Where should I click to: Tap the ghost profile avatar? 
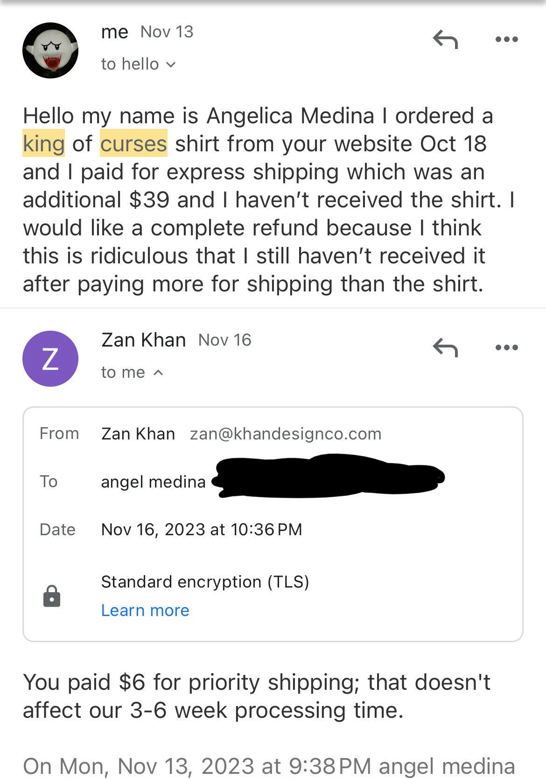click(x=50, y=50)
